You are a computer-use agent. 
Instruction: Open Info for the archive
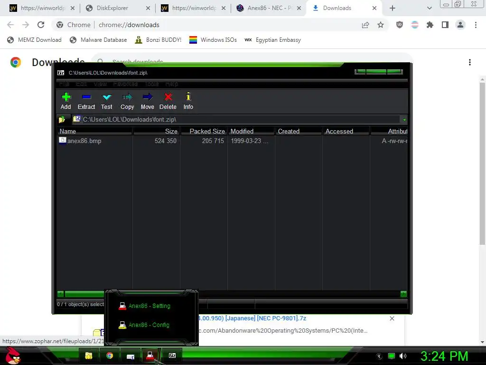[x=188, y=101]
